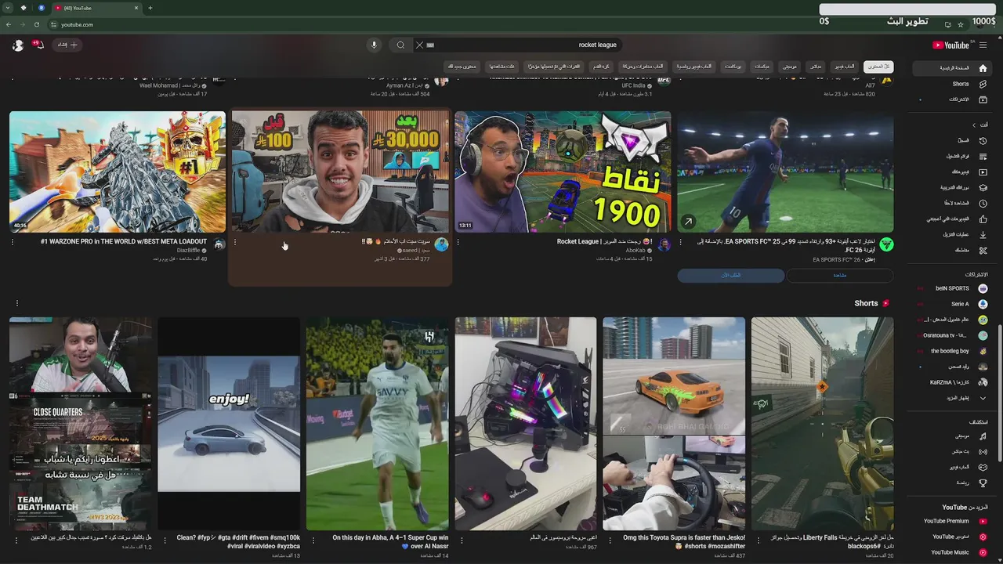Select the 'All' filter chip
This screenshot has height=564, width=1003.
click(x=878, y=67)
